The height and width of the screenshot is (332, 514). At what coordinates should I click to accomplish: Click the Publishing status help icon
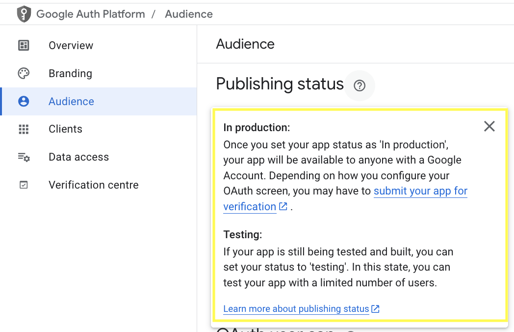pyautogui.click(x=360, y=86)
